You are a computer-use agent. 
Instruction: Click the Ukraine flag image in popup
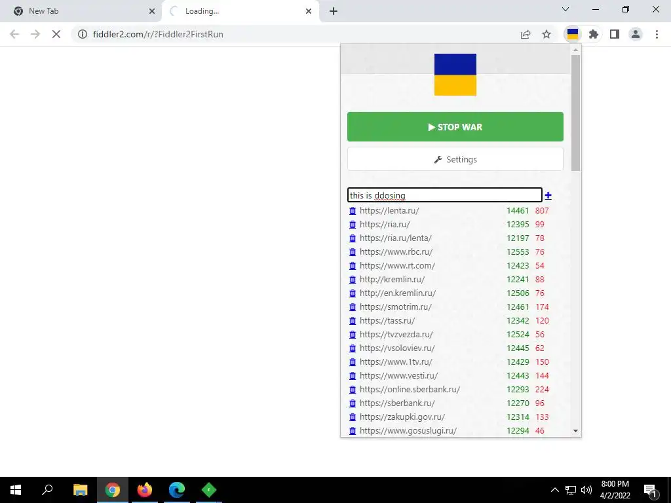(455, 75)
